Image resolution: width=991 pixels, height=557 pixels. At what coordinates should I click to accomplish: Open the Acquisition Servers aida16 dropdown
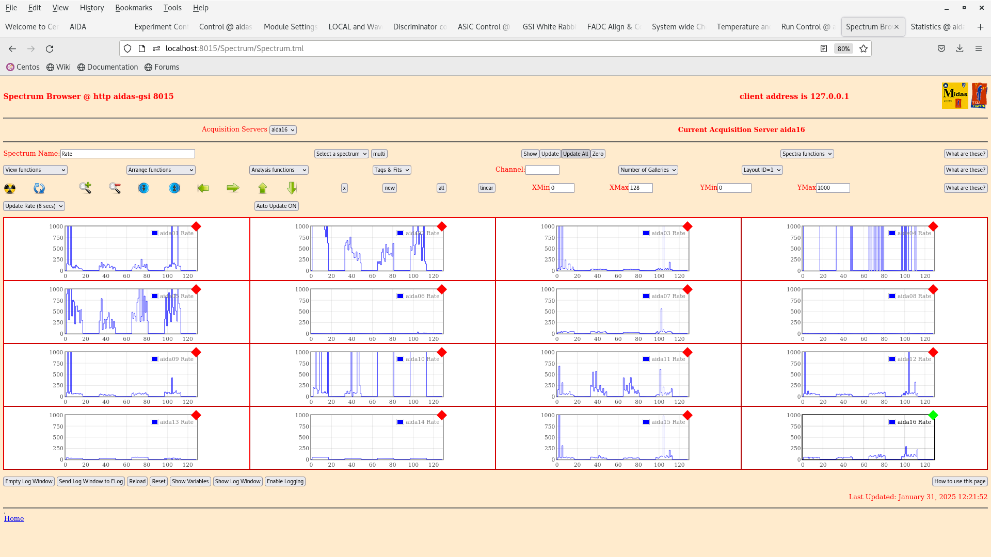tap(283, 130)
